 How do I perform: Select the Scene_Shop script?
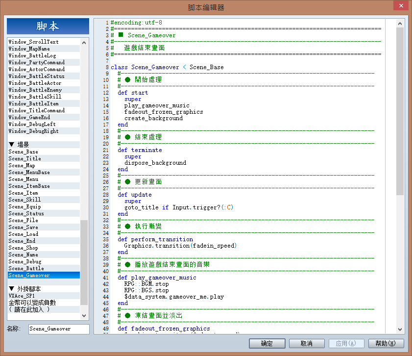[44, 248]
